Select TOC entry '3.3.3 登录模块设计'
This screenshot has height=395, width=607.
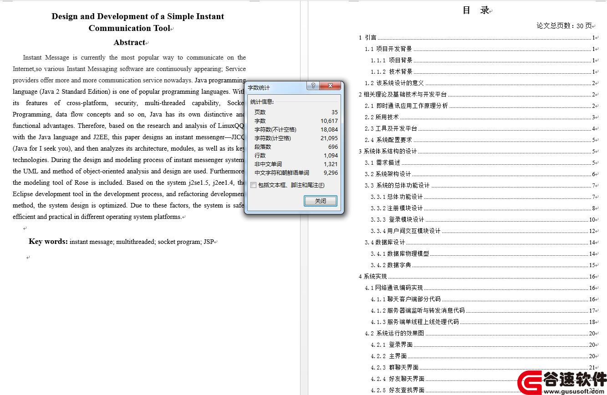point(483,219)
